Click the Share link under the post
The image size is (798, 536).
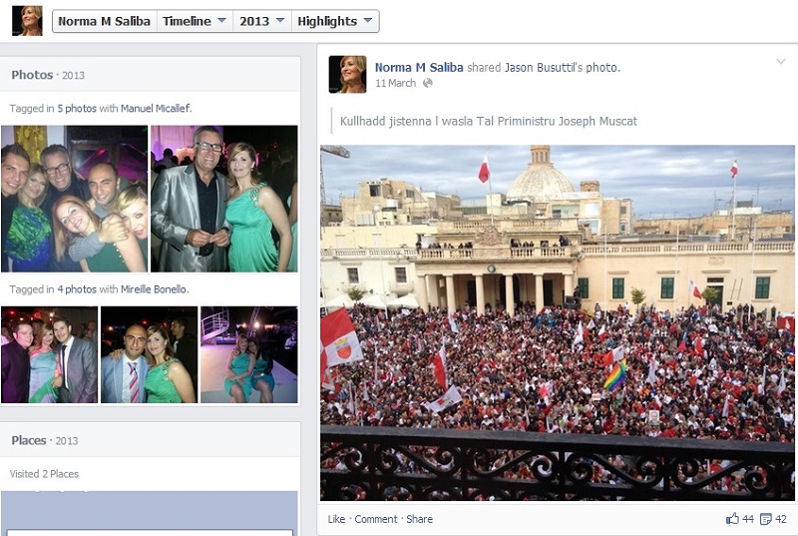click(420, 519)
